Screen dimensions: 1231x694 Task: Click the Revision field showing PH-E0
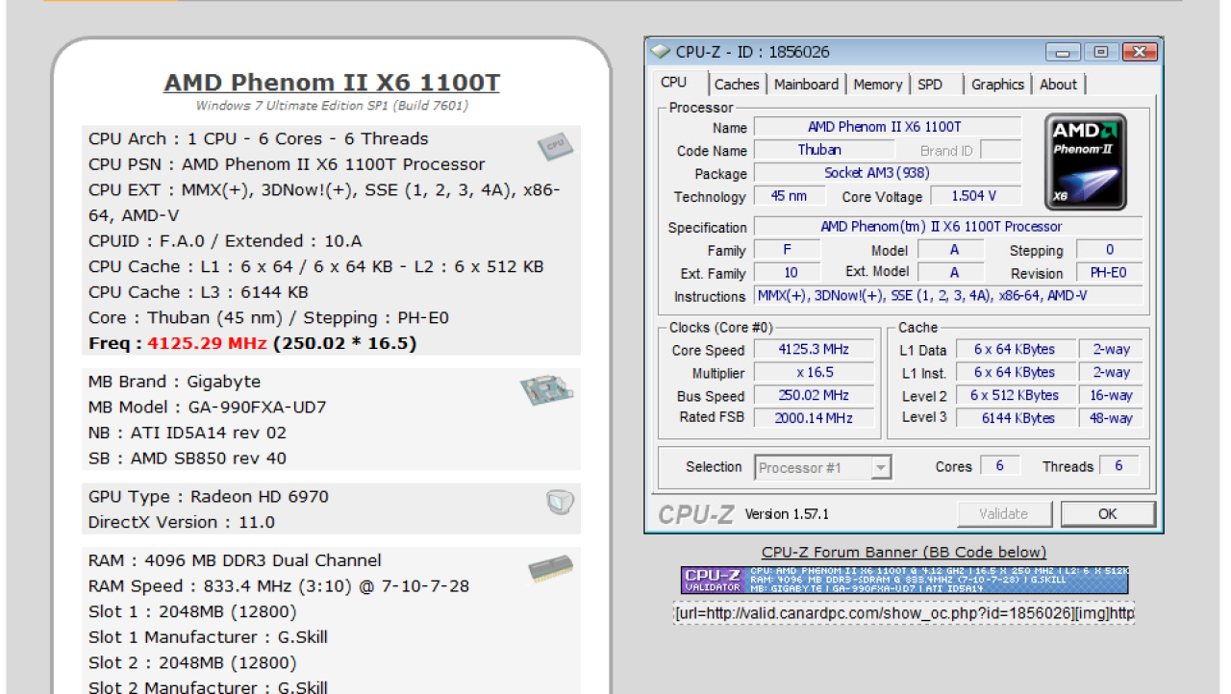click(1110, 273)
